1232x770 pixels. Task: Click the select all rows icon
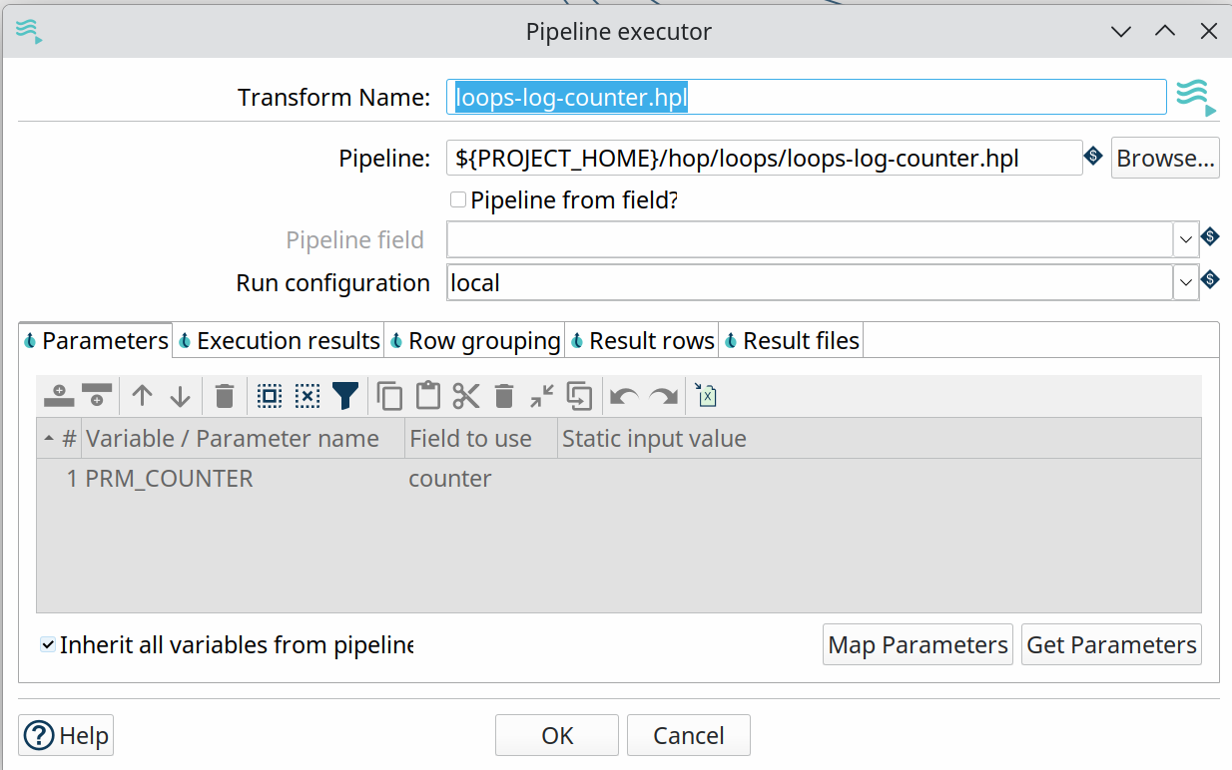click(x=270, y=396)
